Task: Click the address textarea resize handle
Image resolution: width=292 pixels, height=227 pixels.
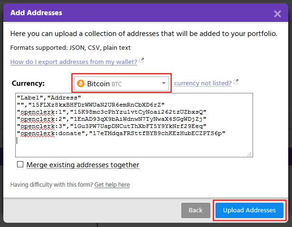Action: click(249, 154)
